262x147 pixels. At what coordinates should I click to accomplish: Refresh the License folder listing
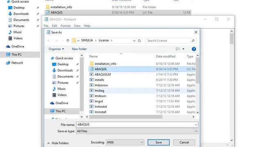139,40
